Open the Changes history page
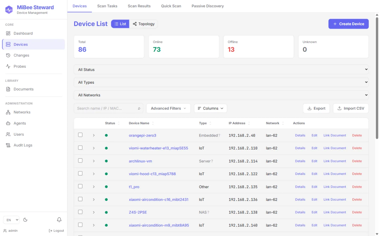This screenshot has height=236, width=379. pyautogui.click(x=33, y=55)
